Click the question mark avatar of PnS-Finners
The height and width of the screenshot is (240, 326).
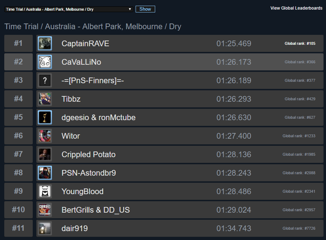45,80
